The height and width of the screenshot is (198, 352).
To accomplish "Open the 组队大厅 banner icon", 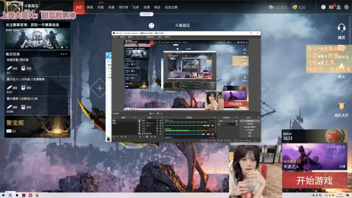I will [x=341, y=106].
